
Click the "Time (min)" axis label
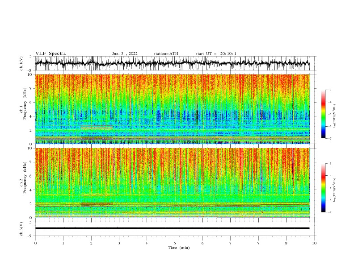(x=179, y=248)
